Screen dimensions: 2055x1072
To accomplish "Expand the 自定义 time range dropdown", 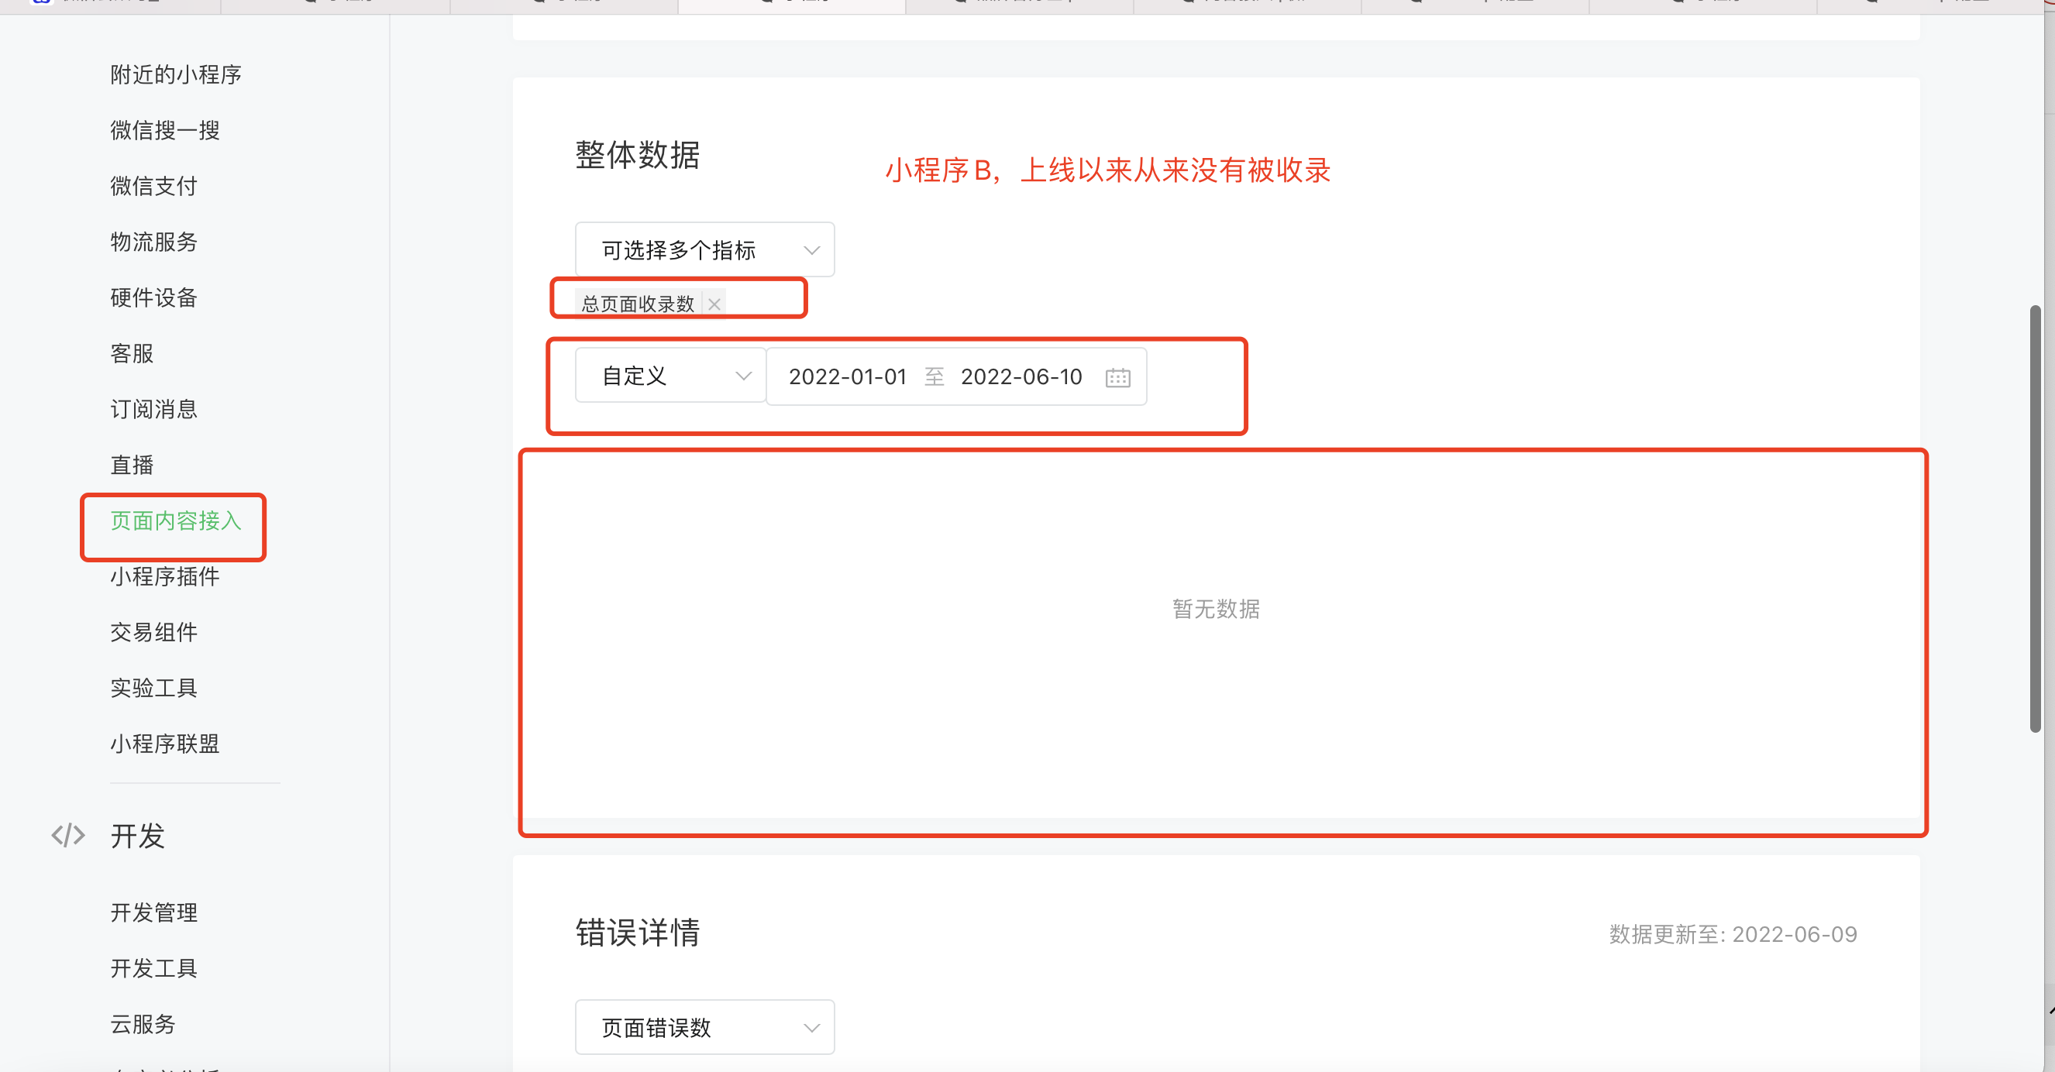I will click(x=670, y=376).
